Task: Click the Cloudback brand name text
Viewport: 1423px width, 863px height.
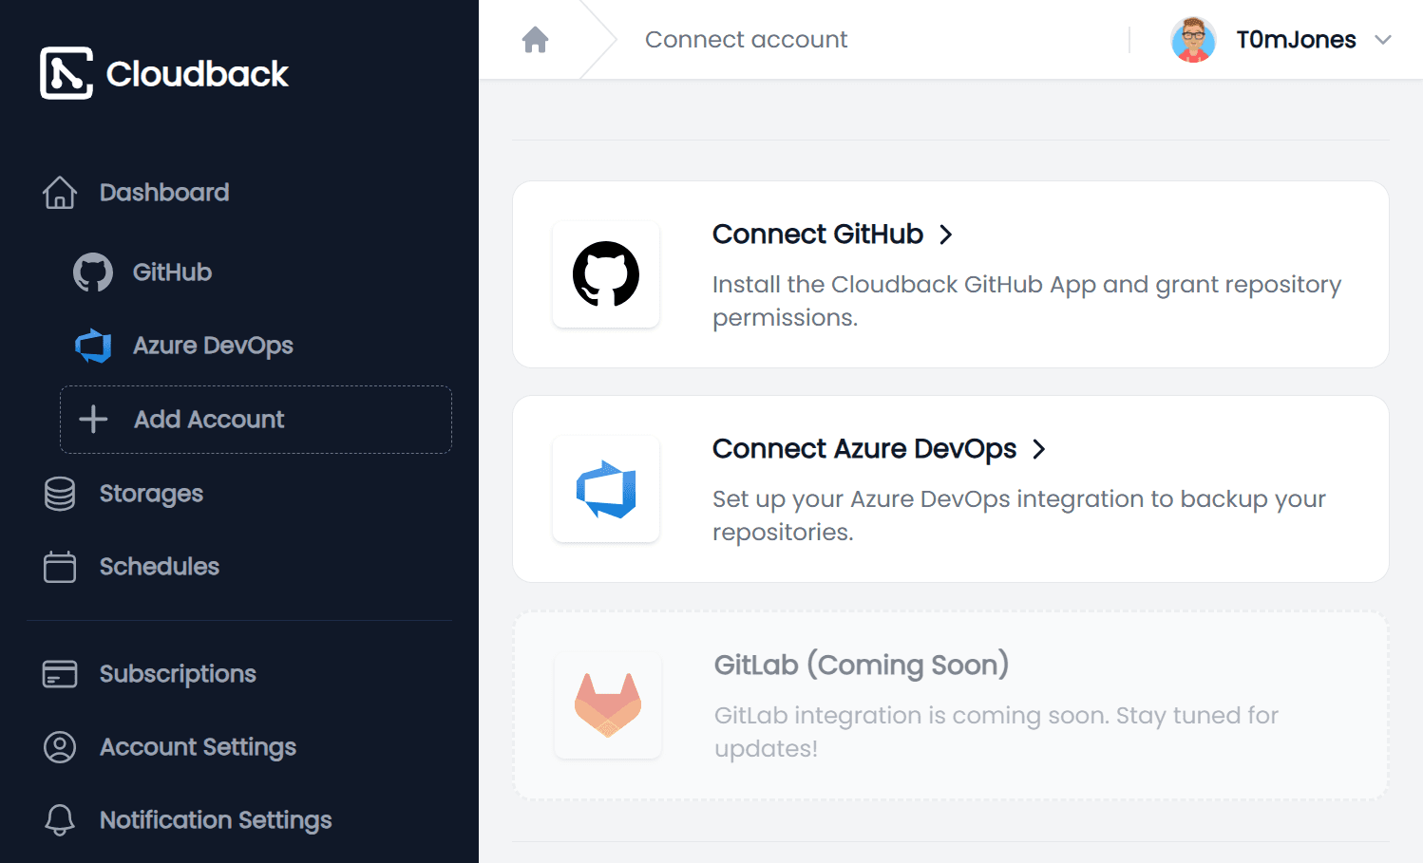Action: [x=197, y=74]
